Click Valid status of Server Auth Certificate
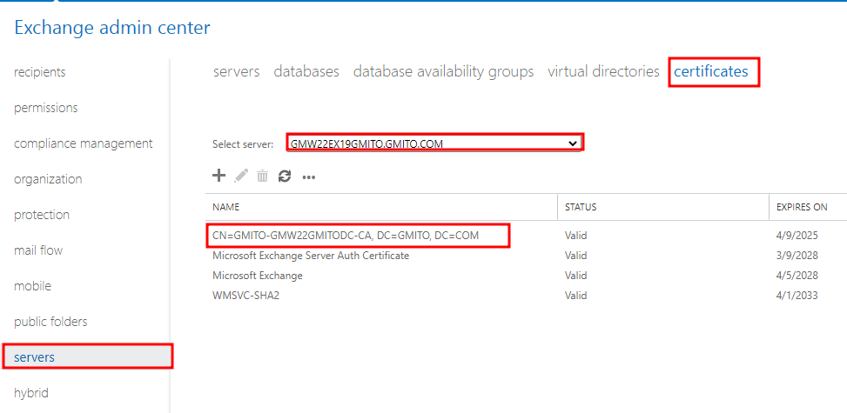This screenshot has height=413, width=847. [x=575, y=256]
